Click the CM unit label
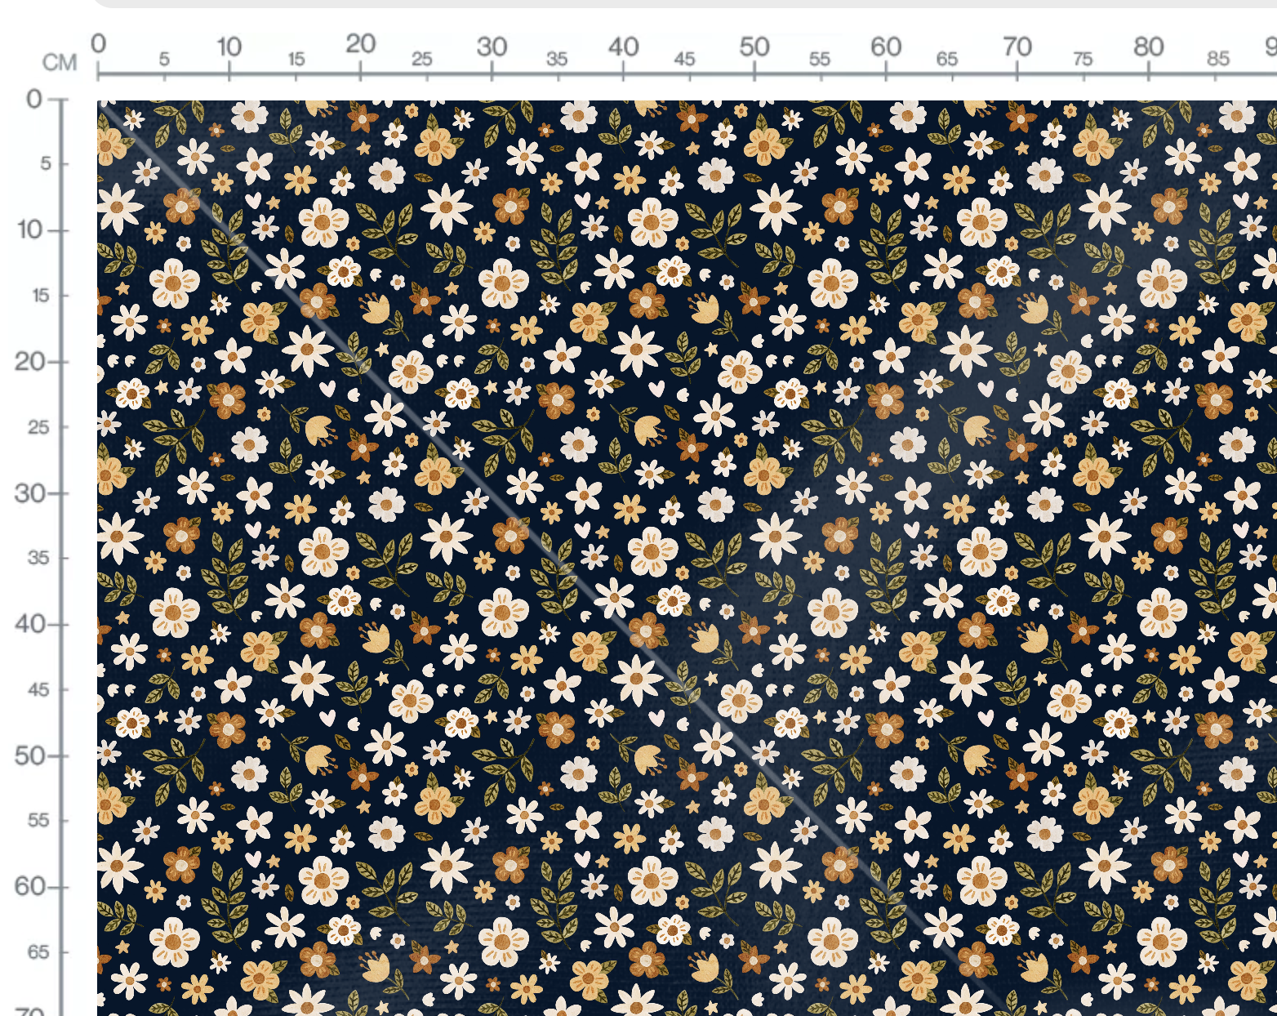 coord(60,63)
